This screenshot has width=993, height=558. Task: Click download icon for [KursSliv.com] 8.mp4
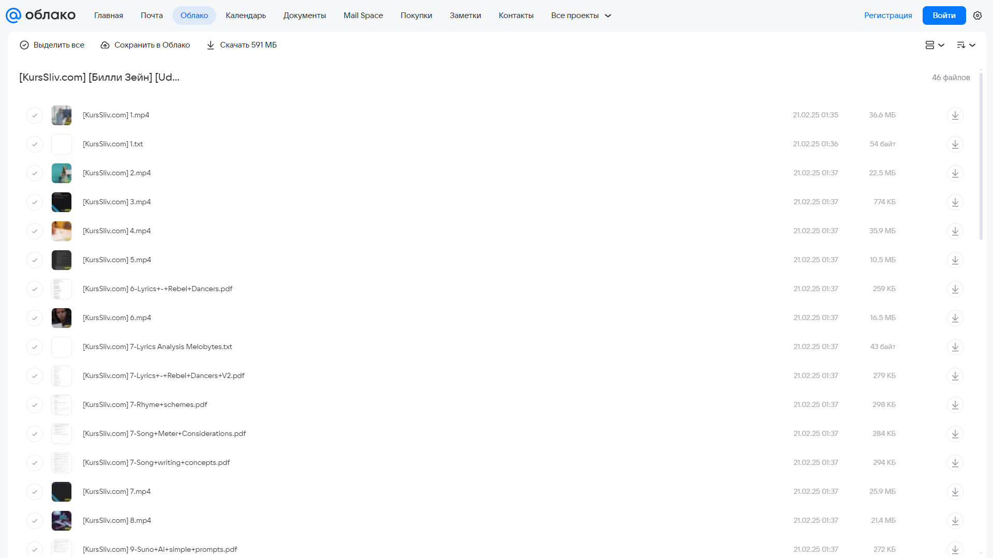[x=955, y=520]
